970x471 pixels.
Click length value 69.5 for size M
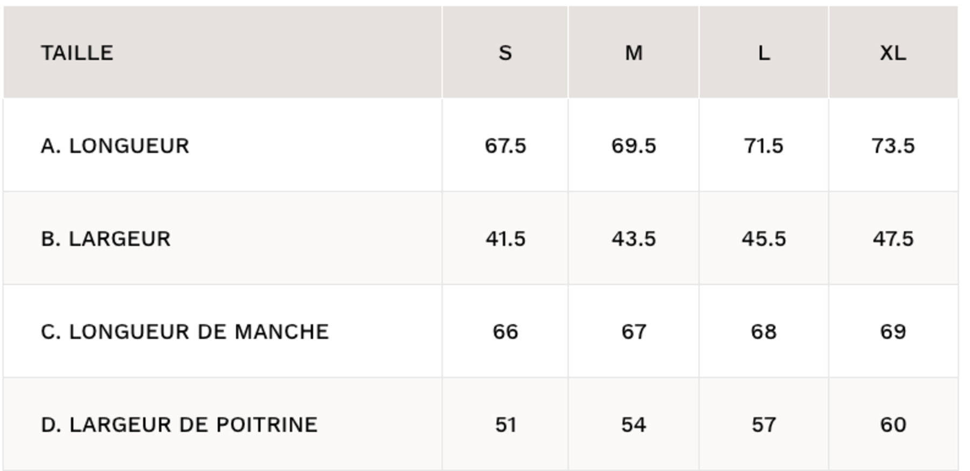pos(634,146)
